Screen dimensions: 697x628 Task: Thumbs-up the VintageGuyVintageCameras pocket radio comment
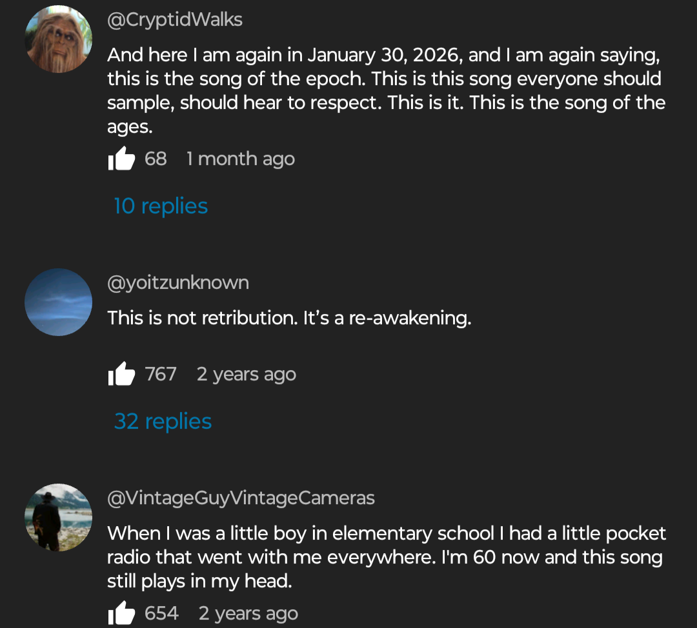(121, 613)
